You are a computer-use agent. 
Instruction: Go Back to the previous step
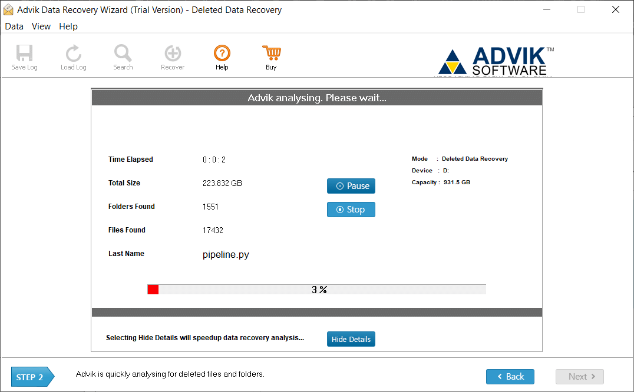click(x=510, y=377)
